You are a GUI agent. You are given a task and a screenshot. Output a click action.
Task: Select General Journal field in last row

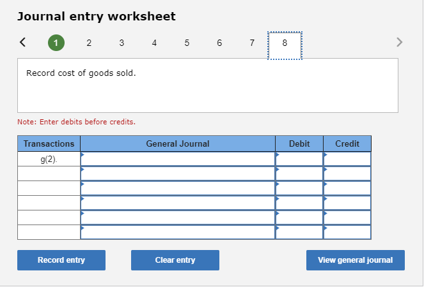coord(178,232)
